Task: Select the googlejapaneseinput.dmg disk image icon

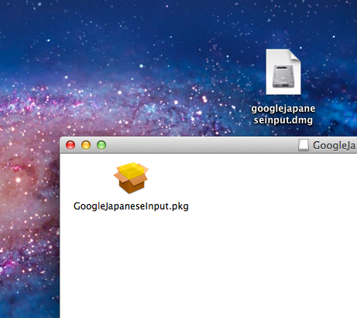Action: coord(283,72)
